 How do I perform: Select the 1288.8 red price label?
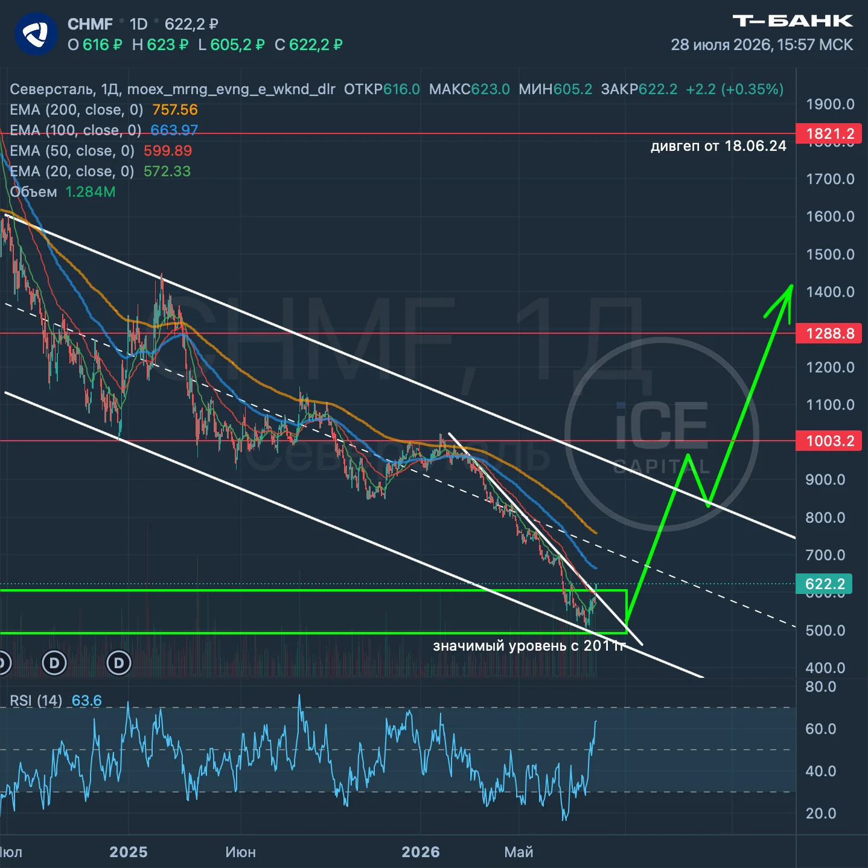pyautogui.click(x=829, y=333)
